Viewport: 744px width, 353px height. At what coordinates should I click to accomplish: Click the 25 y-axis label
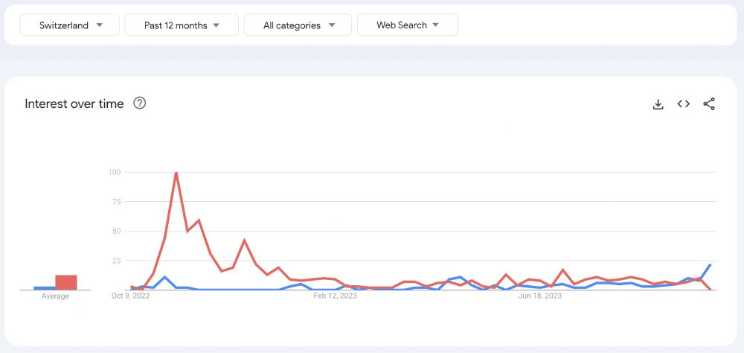(x=116, y=261)
